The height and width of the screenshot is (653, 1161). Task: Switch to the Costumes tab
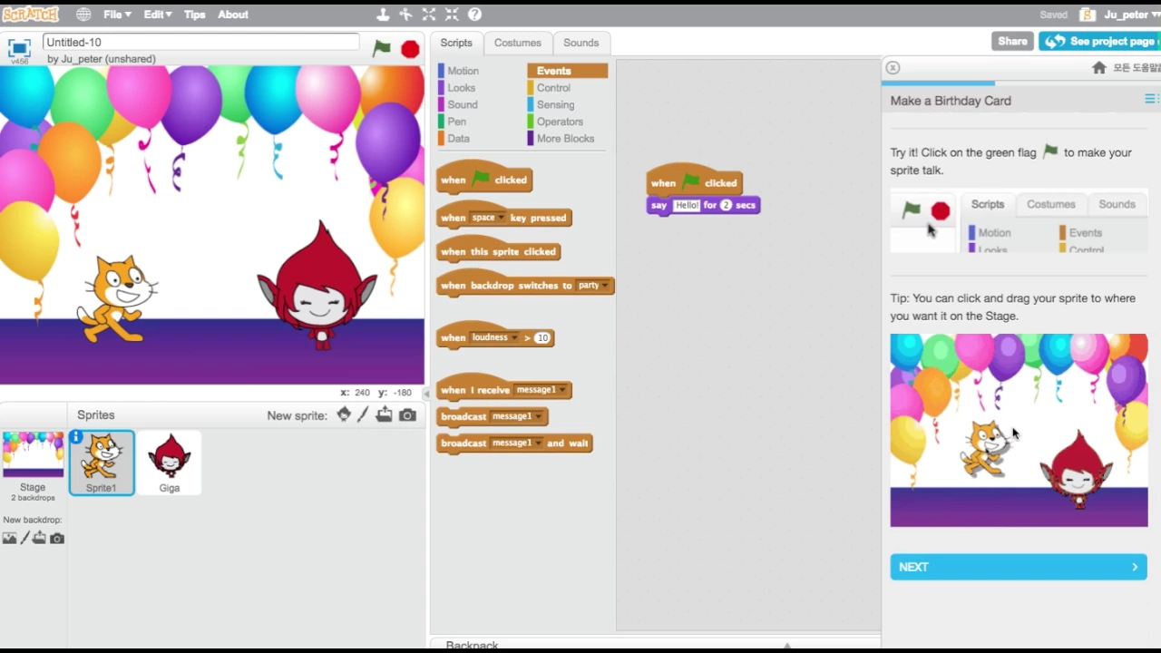click(517, 43)
